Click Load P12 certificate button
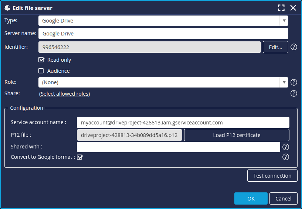The height and width of the screenshot is (209, 302). [x=237, y=135]
